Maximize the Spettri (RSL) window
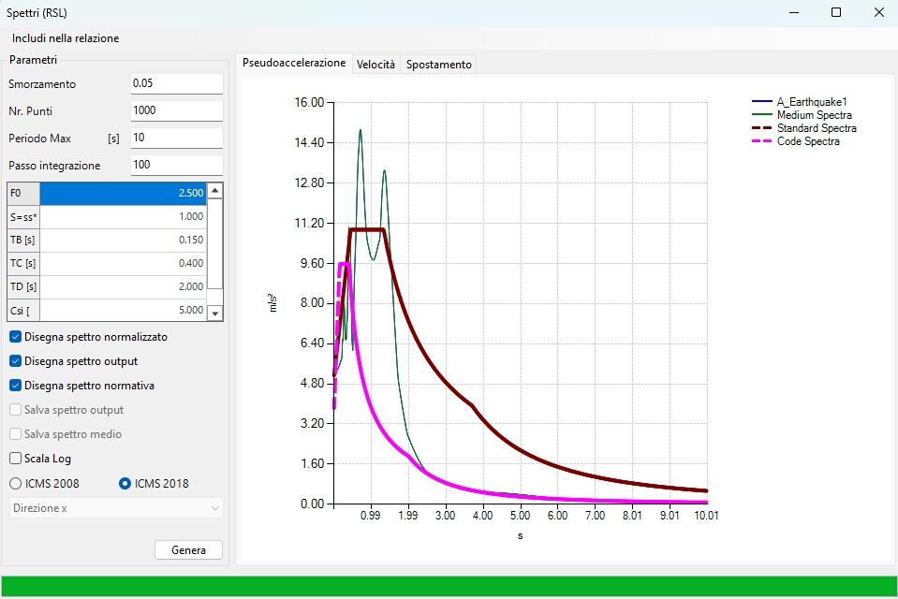This screenshot has width=898, height=599. 836,12
